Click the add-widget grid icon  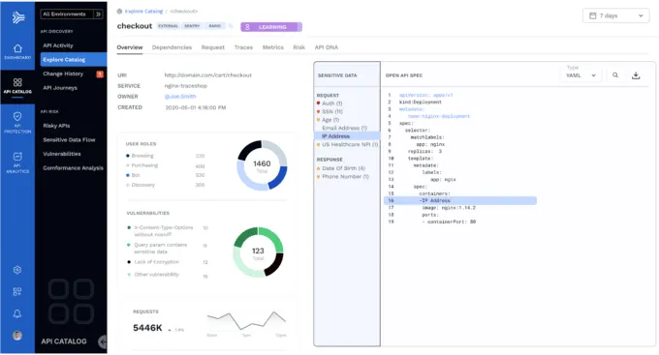17,291
